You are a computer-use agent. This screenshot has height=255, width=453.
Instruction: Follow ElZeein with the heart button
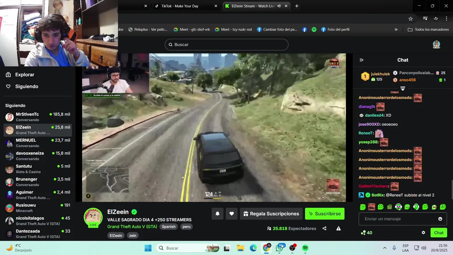pos(231,214)
